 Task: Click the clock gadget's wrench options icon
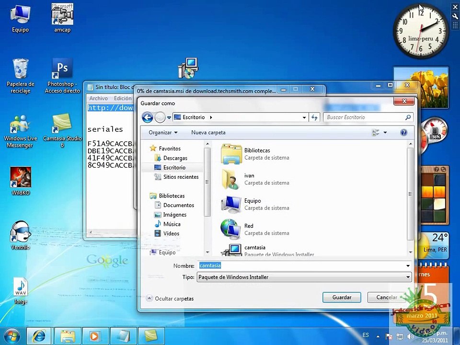tap(455, 17)
